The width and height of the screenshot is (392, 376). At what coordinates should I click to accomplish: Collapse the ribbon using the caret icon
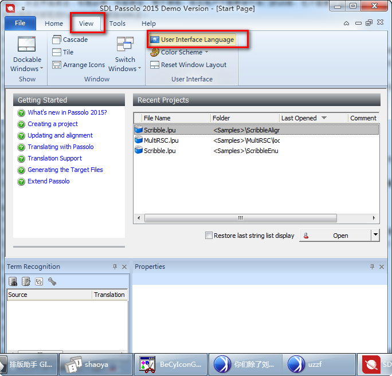(x=346, y=23)
